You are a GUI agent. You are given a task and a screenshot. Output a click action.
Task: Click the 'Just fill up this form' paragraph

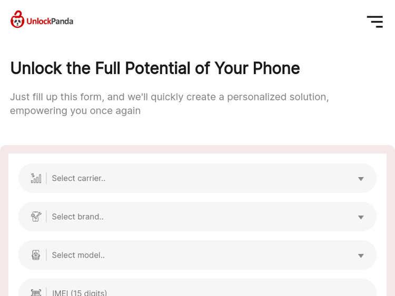coord(169,97)
